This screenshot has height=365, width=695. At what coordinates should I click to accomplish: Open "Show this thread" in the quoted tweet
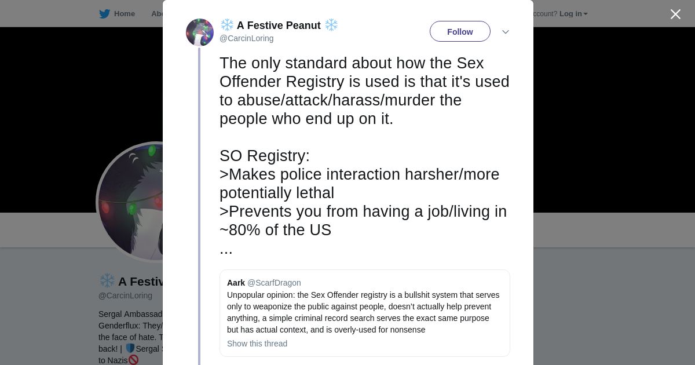point(257,344)
